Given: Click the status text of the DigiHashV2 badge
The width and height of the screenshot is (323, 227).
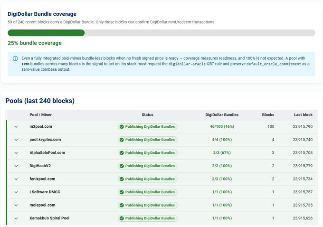Looking at the screenshot, I should [150, 166].
